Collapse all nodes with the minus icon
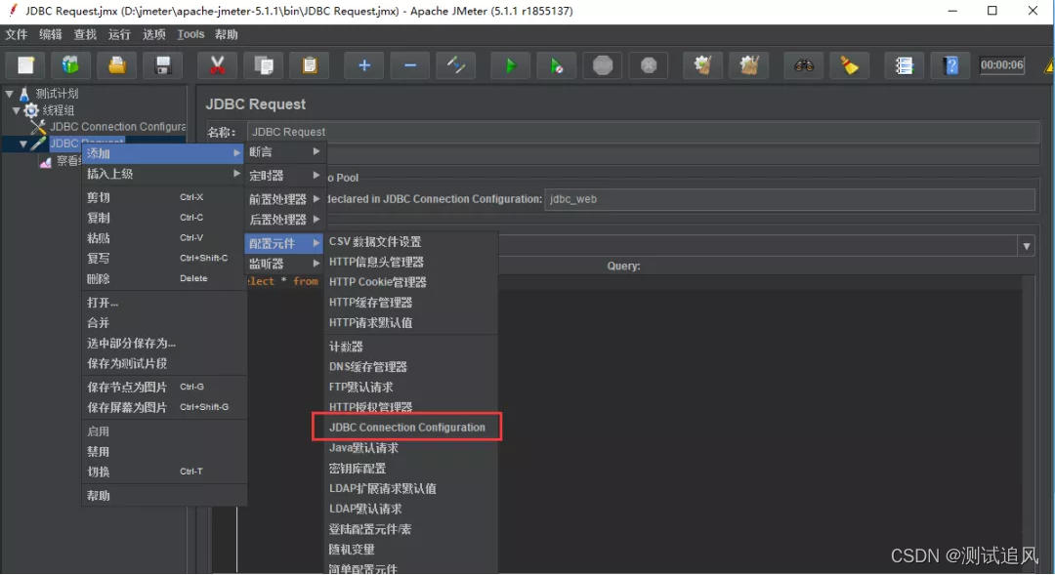Screen dimensions: 1055x575 [409, 65]
